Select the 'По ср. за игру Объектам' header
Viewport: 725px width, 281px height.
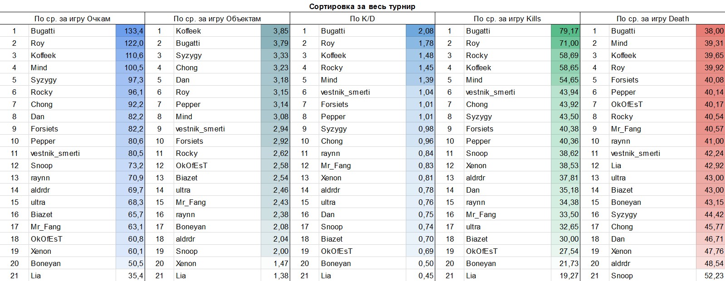tap(217, 19)
